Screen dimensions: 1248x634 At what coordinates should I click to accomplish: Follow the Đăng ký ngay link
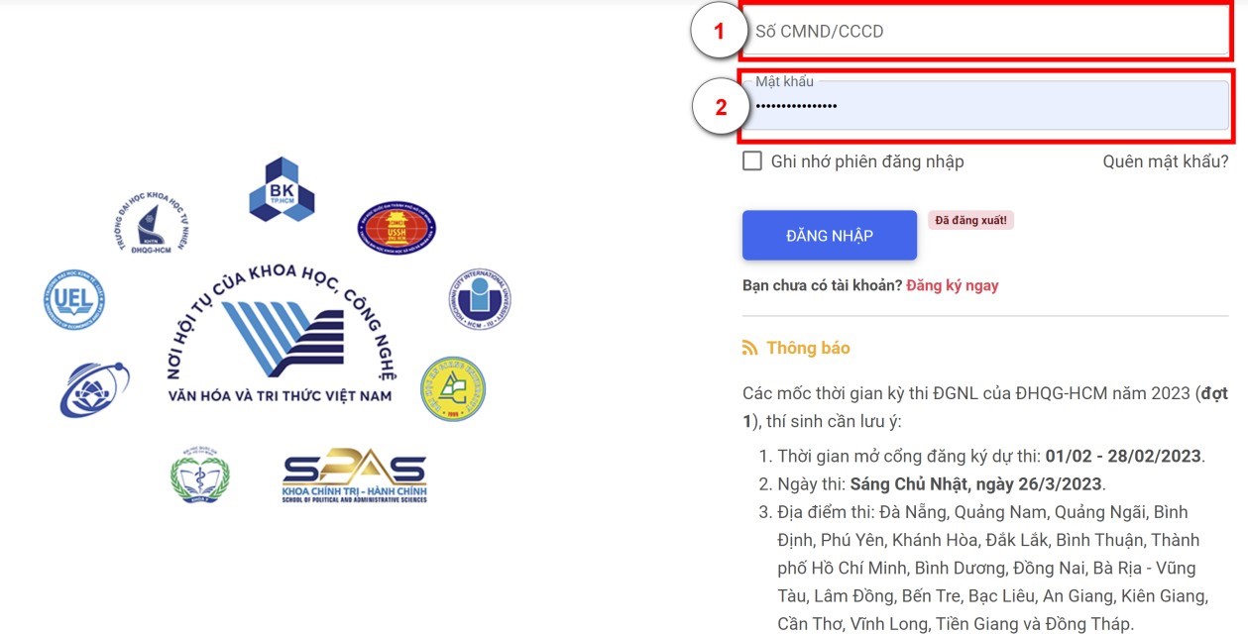click(x=953, y=285)
